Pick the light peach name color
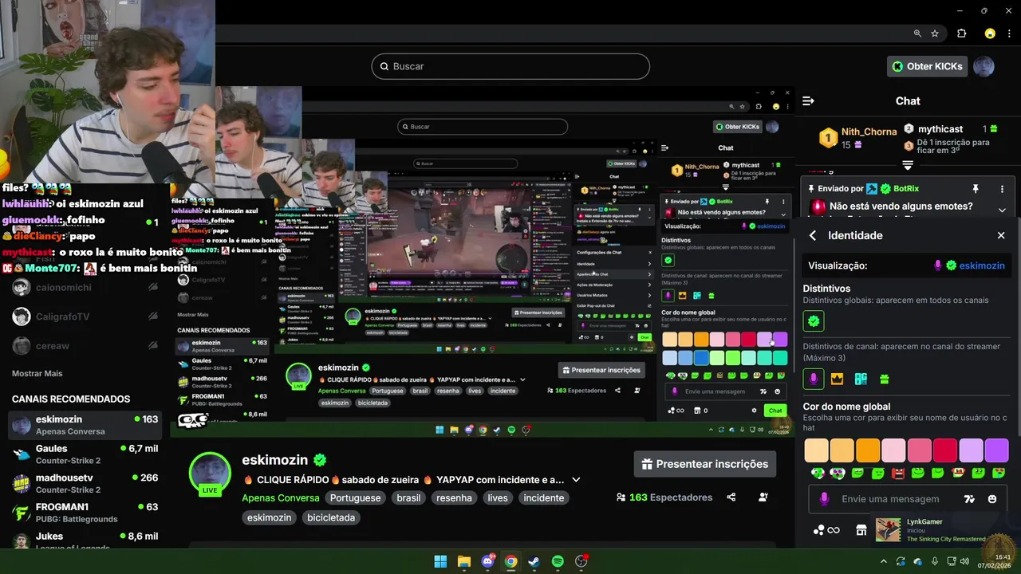 [816, 450]
